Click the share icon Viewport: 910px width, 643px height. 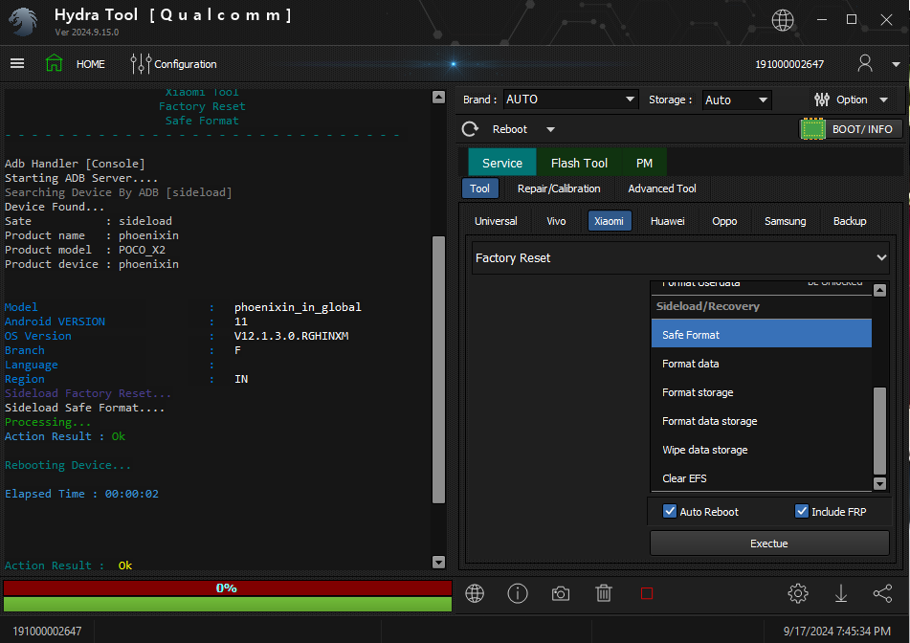coord(882,593)
